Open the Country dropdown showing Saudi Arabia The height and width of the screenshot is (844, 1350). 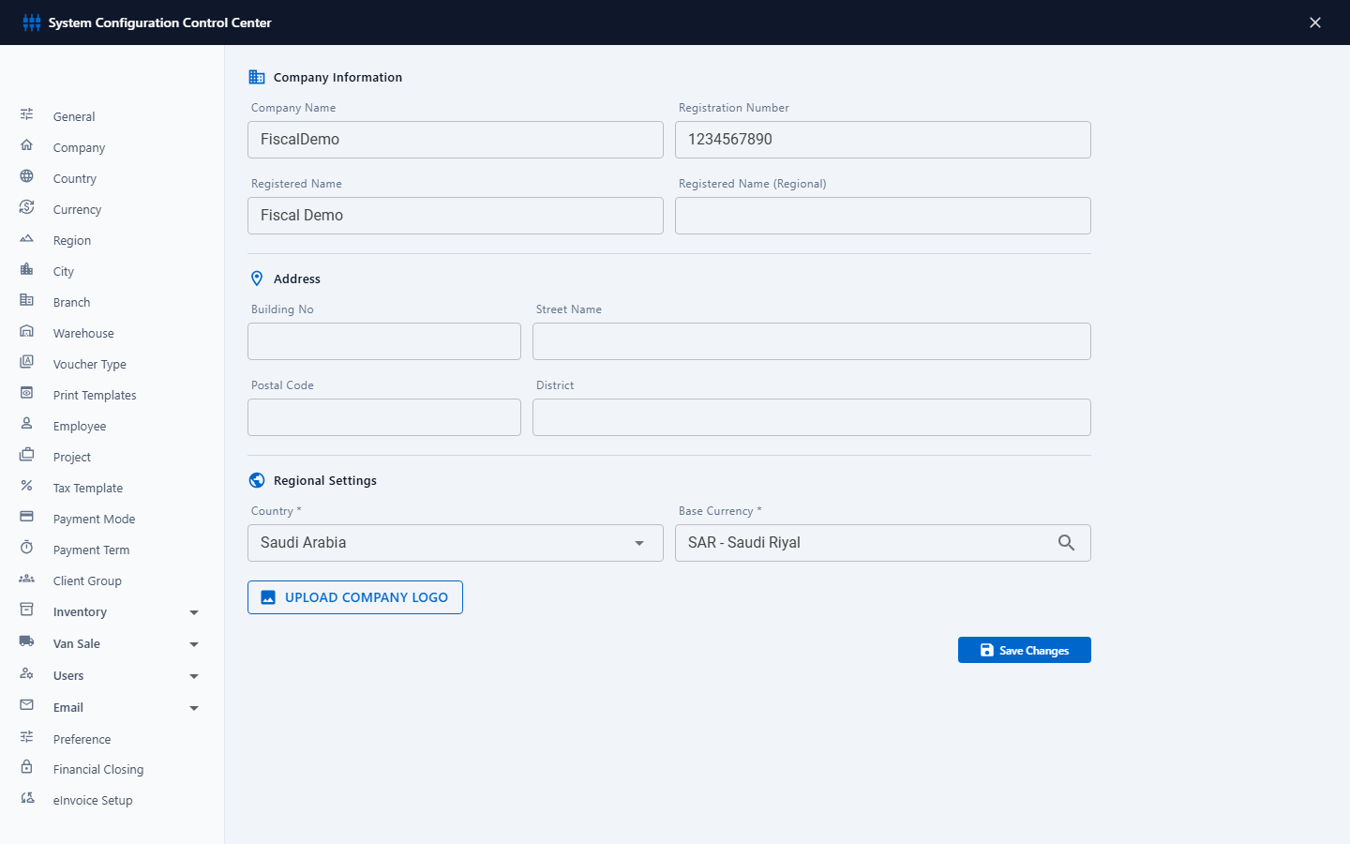click(456, 543)
